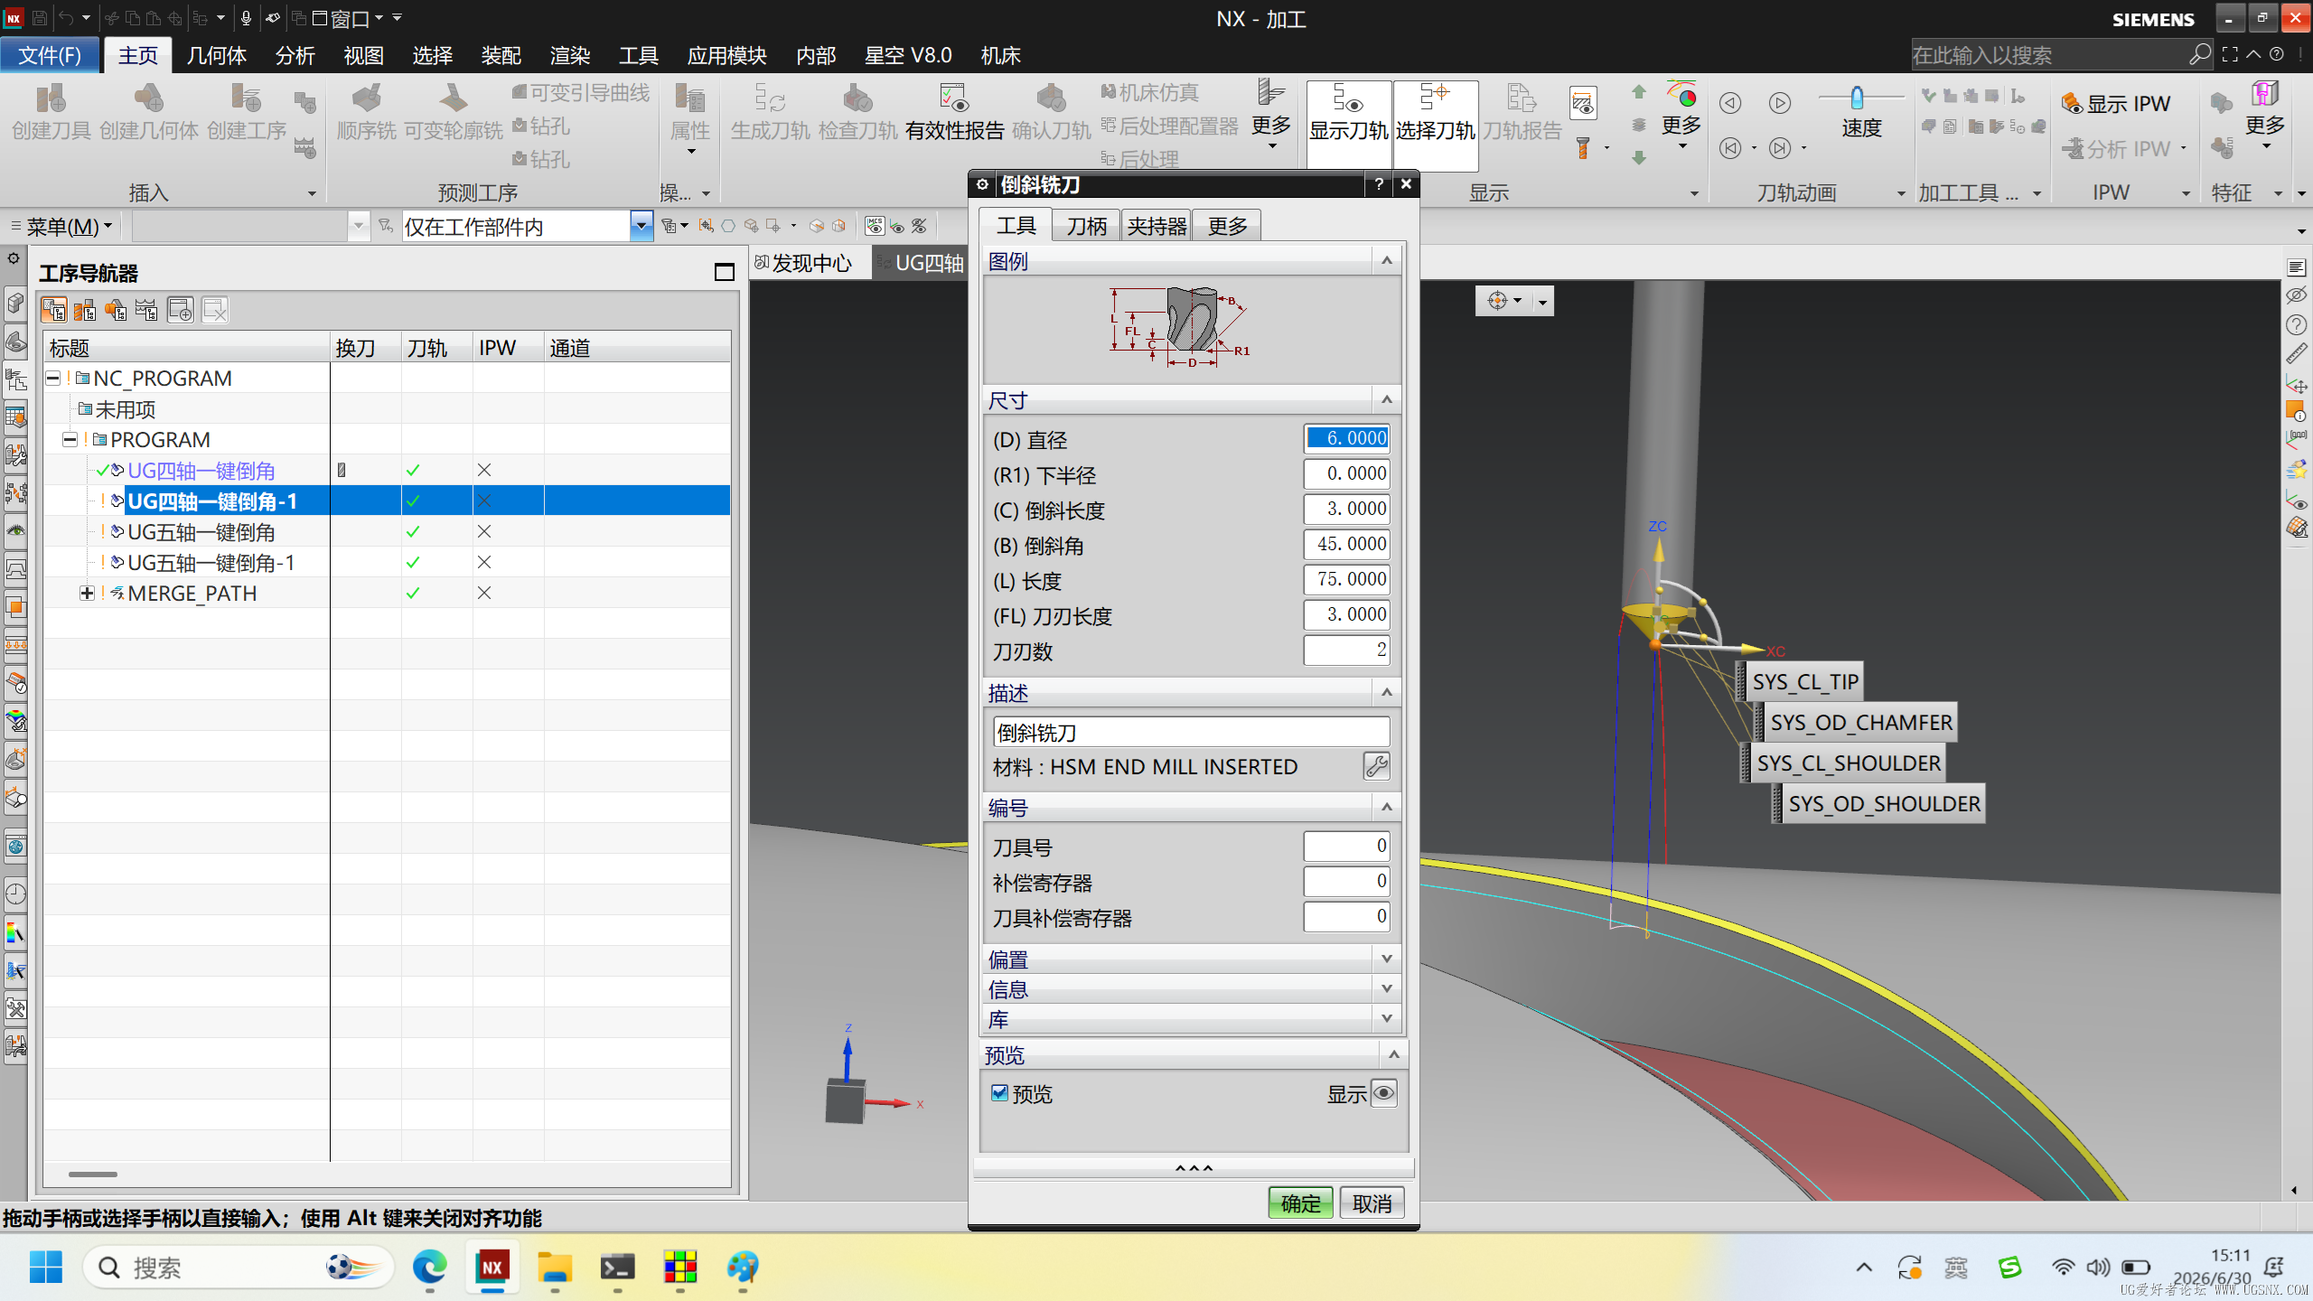
Task: Collapse the PROGRAM tree node
Action: (70, 440)
